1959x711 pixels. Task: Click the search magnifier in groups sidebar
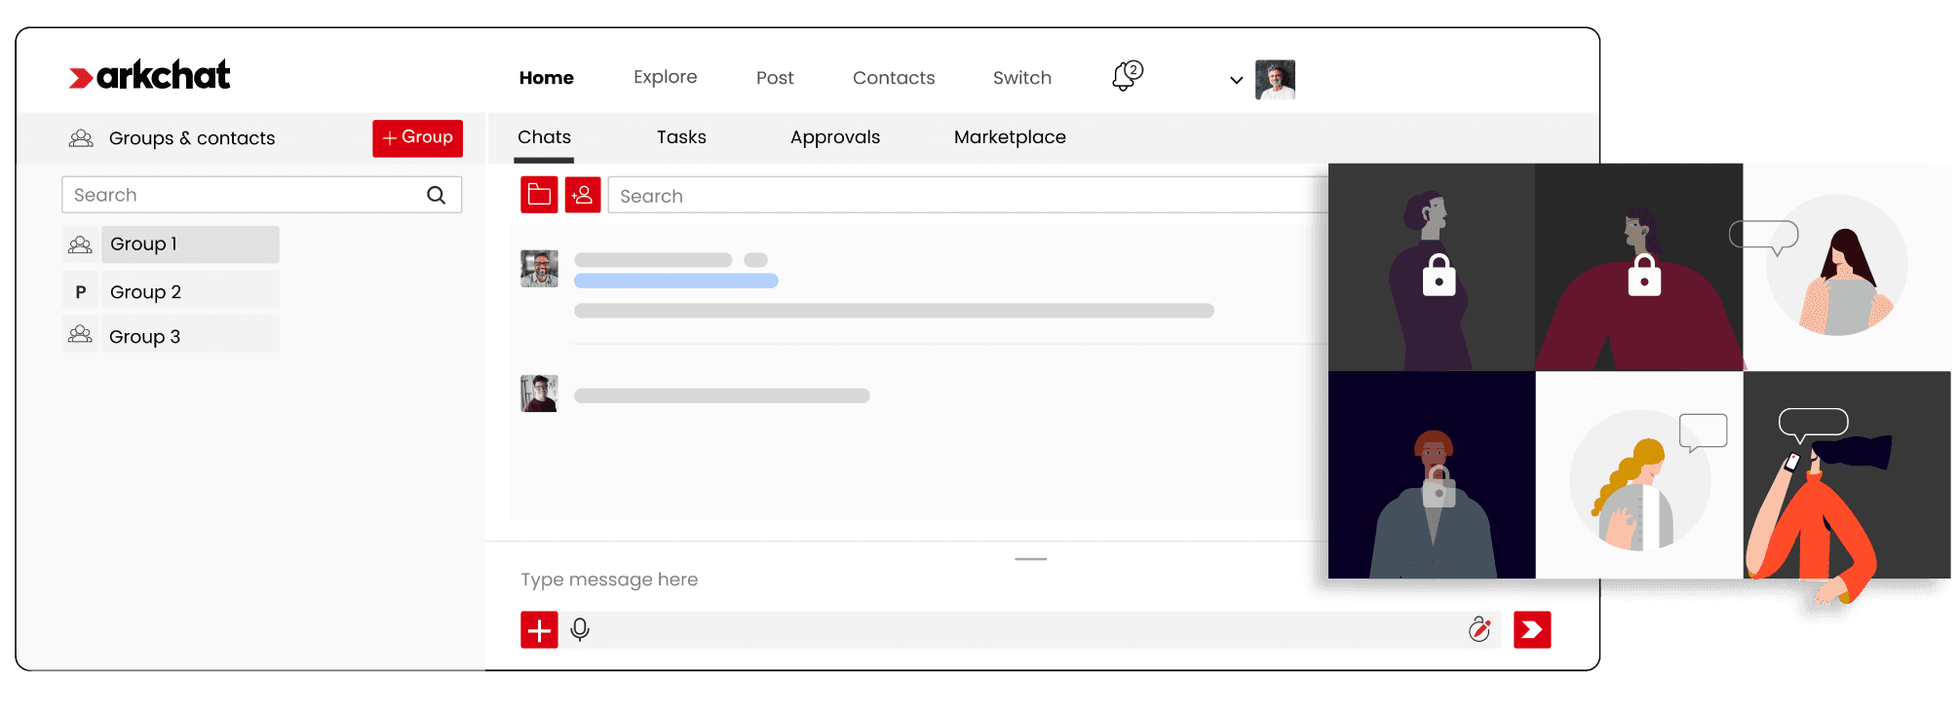click(x=436, y=195)
